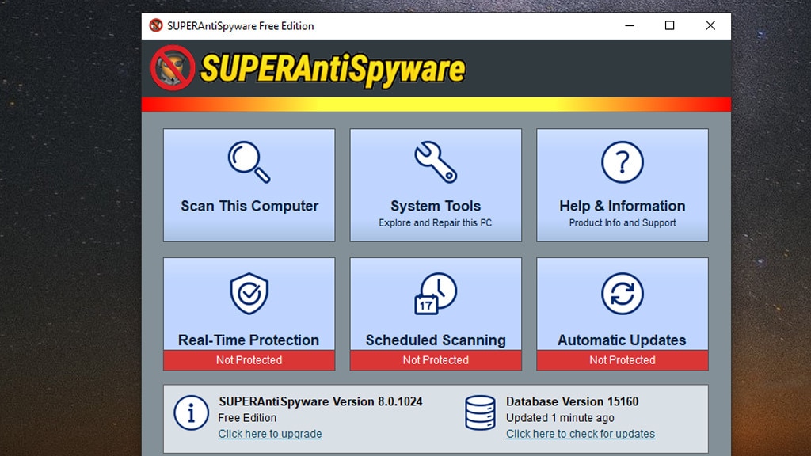The height and width of the screenshot is (456, 811).
Task: Click Updated 1 minute ago text
Action: [x=560, y=418]
